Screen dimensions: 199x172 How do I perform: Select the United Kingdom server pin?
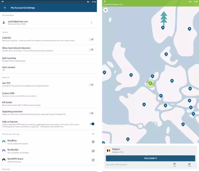(x=131, y=75)
